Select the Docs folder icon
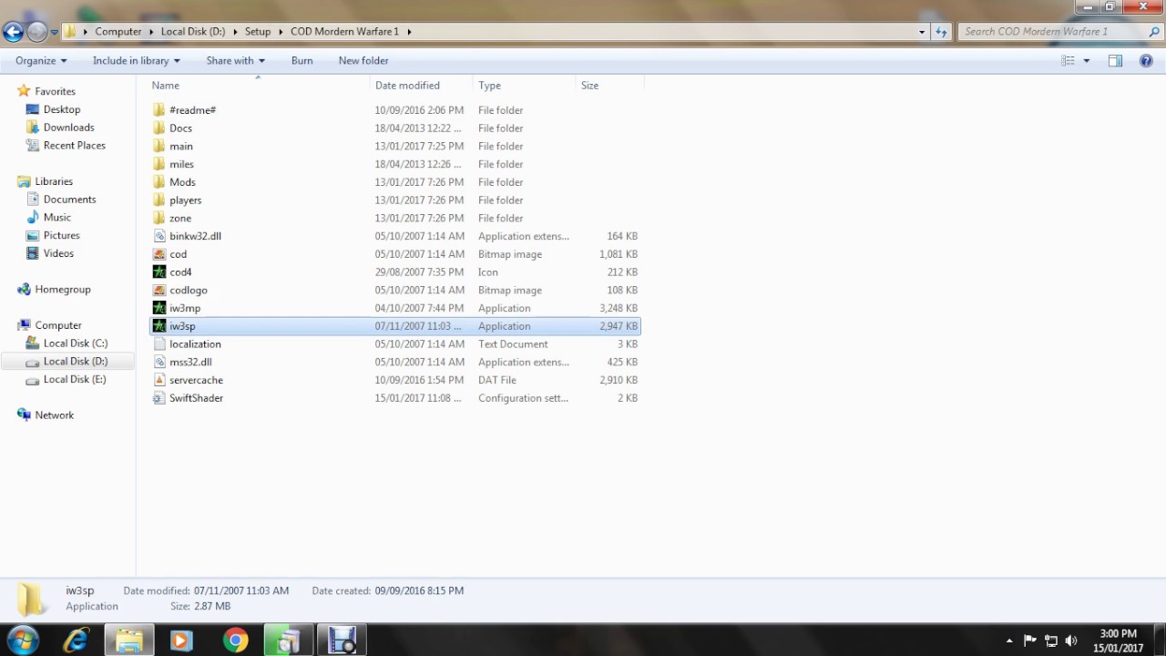The width and height of the screenshot is (1166, 656). click(x=159, y=128)
